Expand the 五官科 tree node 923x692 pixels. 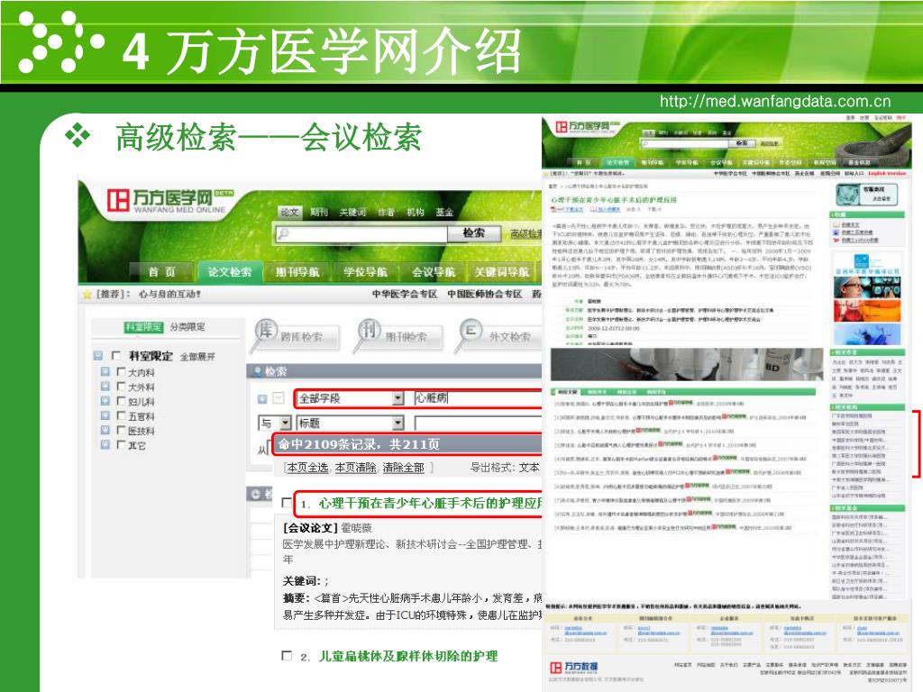[105, 415]
